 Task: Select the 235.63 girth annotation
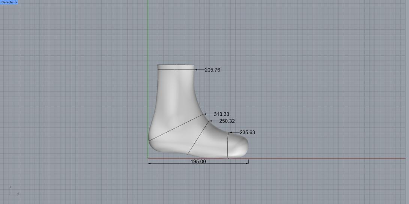pos(247,133)
